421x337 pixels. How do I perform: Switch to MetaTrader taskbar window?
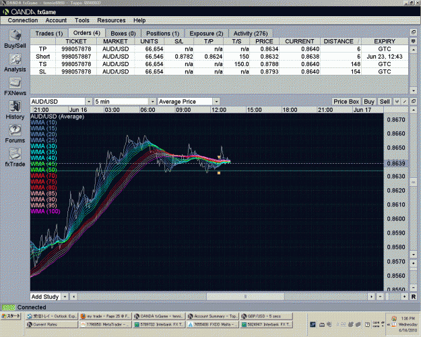[x=105, y=324]
